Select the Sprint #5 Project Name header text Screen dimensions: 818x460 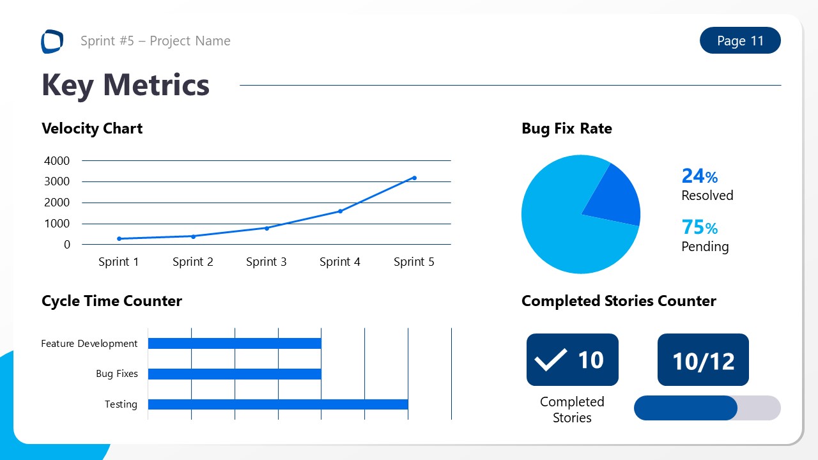tap(155, 40)
